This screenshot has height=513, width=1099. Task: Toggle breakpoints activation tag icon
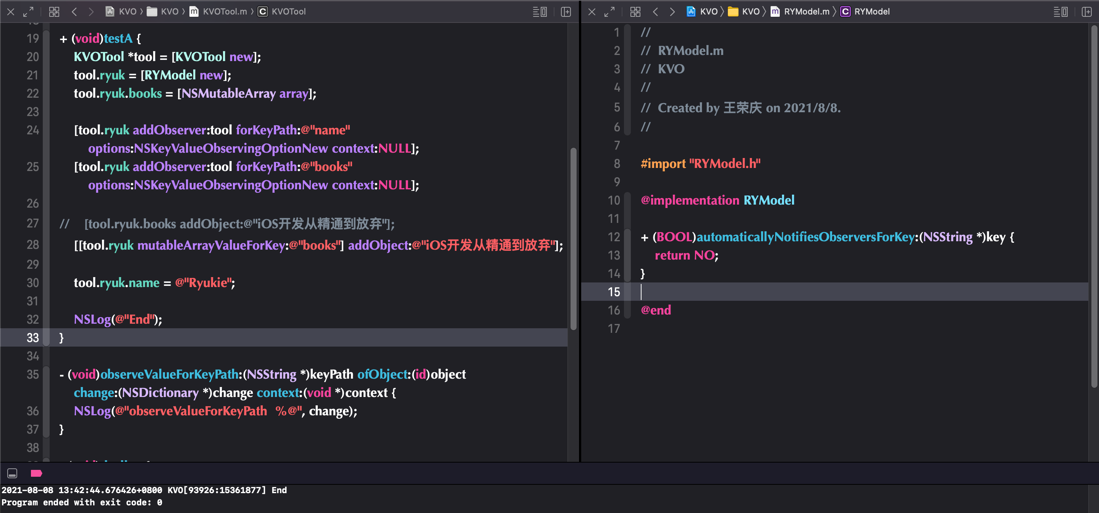pyautogui.click(x=36, y=473)
